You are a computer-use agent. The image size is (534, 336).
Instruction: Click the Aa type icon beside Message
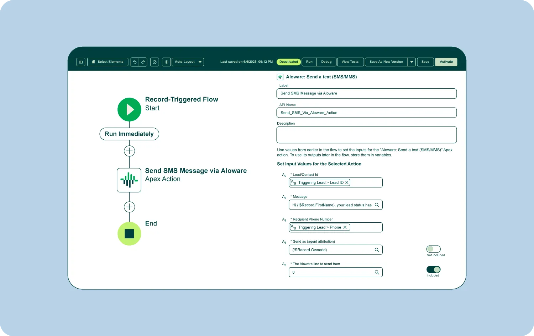[x=284, y=197]
